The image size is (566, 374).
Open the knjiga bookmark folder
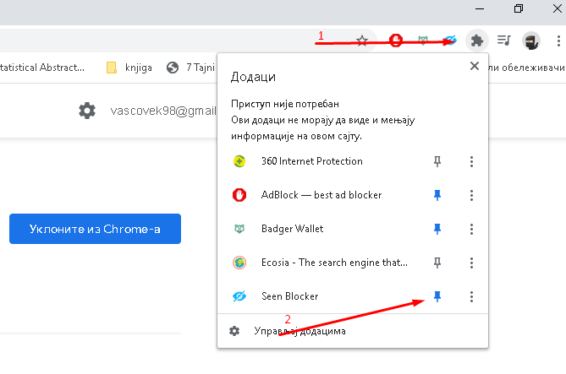(x=129, y=68)
